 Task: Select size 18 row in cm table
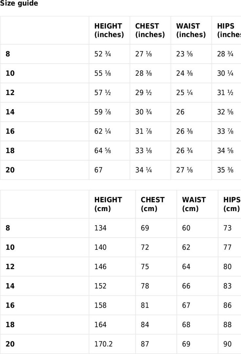click(x=120, y=325)
